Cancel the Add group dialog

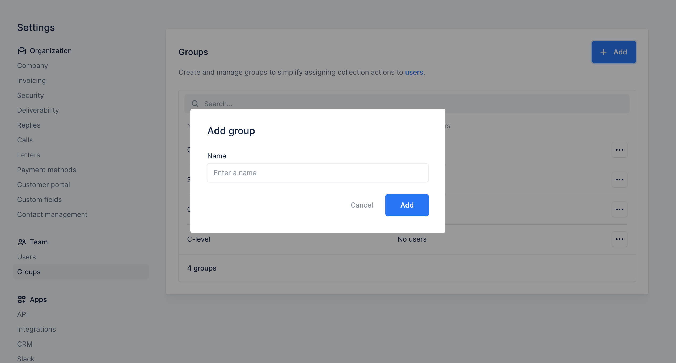click(x=362, y=205)
